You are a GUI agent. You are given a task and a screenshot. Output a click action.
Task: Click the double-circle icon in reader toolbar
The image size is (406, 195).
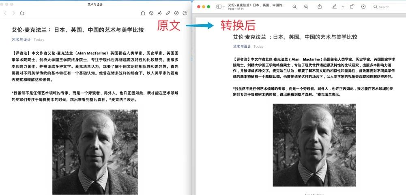[185, 13]
